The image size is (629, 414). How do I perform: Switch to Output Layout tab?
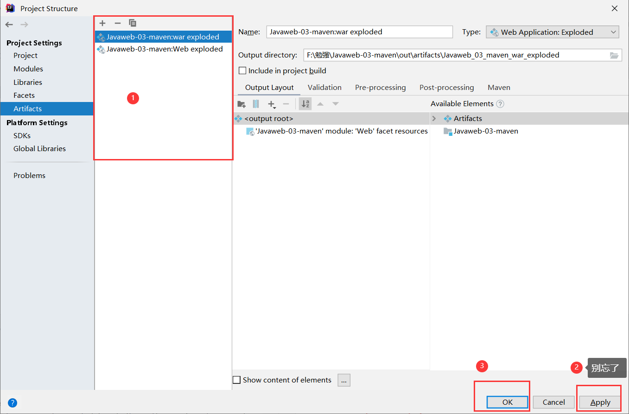(x=269, y=88)
